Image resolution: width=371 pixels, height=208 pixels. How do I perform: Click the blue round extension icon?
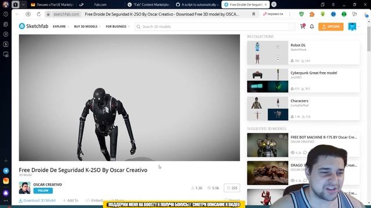click(333, 14)
